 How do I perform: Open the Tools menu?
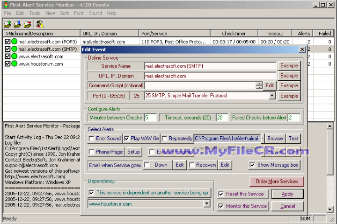(x=35, y=13)
